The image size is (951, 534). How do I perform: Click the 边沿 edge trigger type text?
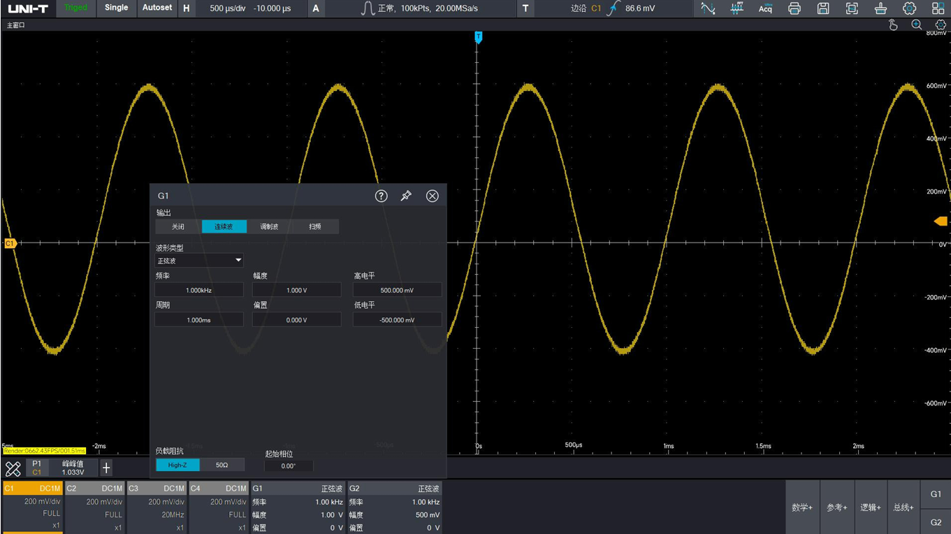[x=579, y=8]
